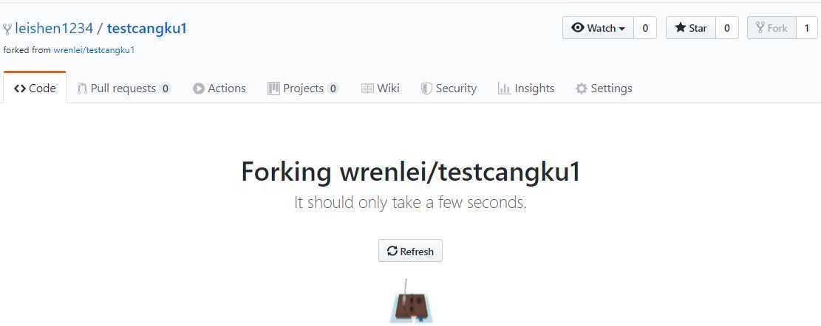
Task: Open the leishen1234 user link
Action: (x=54, y=28)
